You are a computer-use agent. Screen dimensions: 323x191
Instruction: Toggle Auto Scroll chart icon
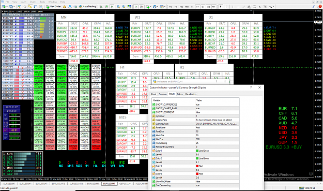click(x=136, y=7)
